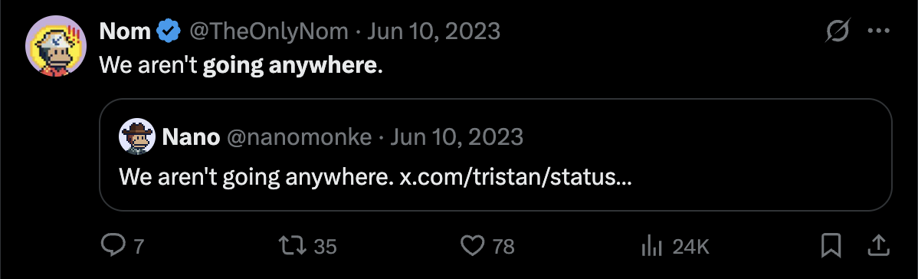Open the Nano display name in the quoted tweet

191,137
